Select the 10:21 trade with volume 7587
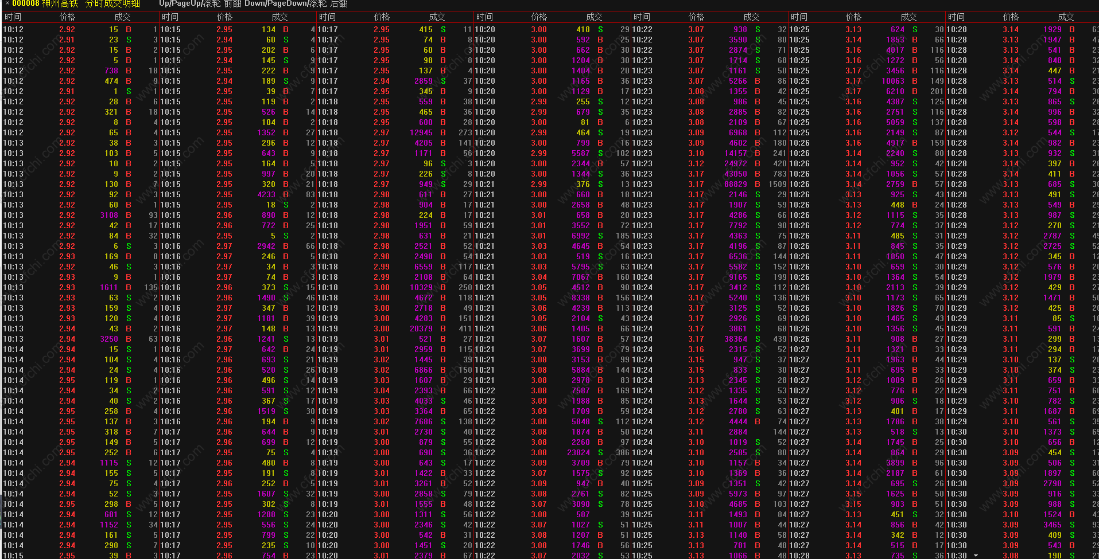 pos(581,390)
